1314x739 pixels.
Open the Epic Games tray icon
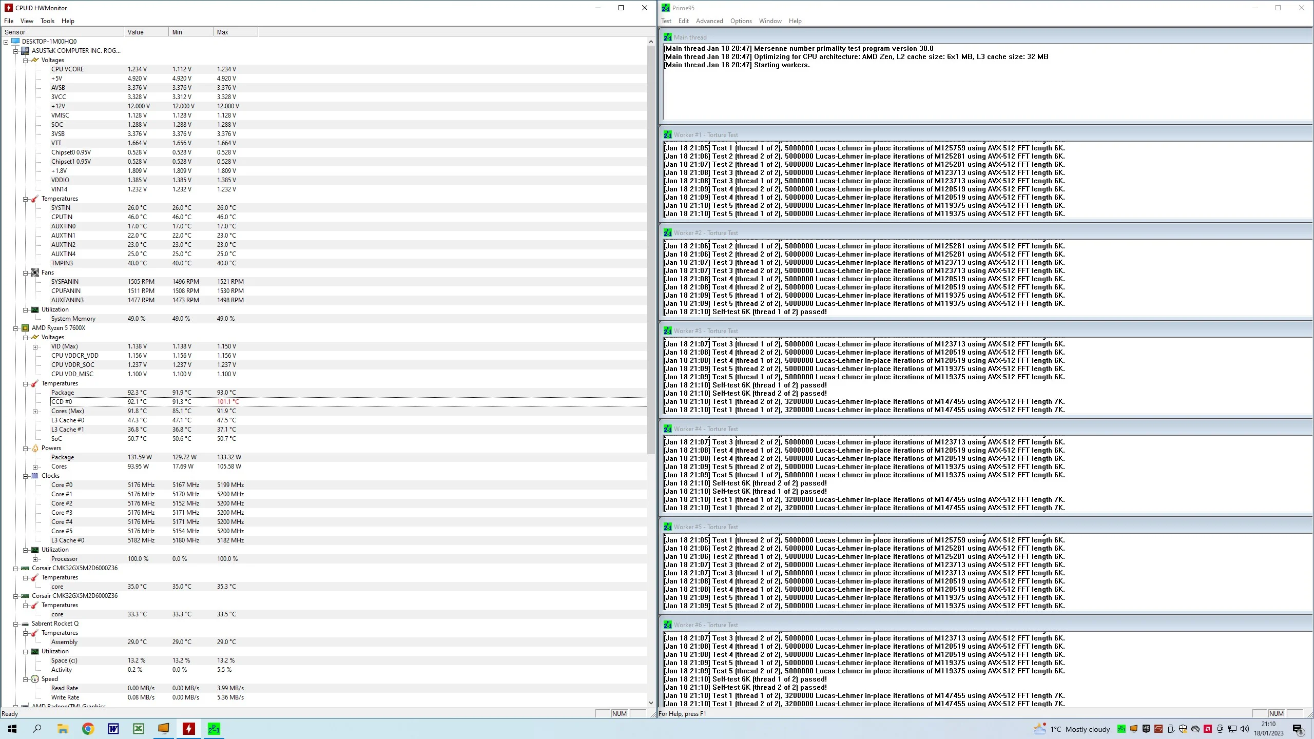click(x=1146, y=729)
